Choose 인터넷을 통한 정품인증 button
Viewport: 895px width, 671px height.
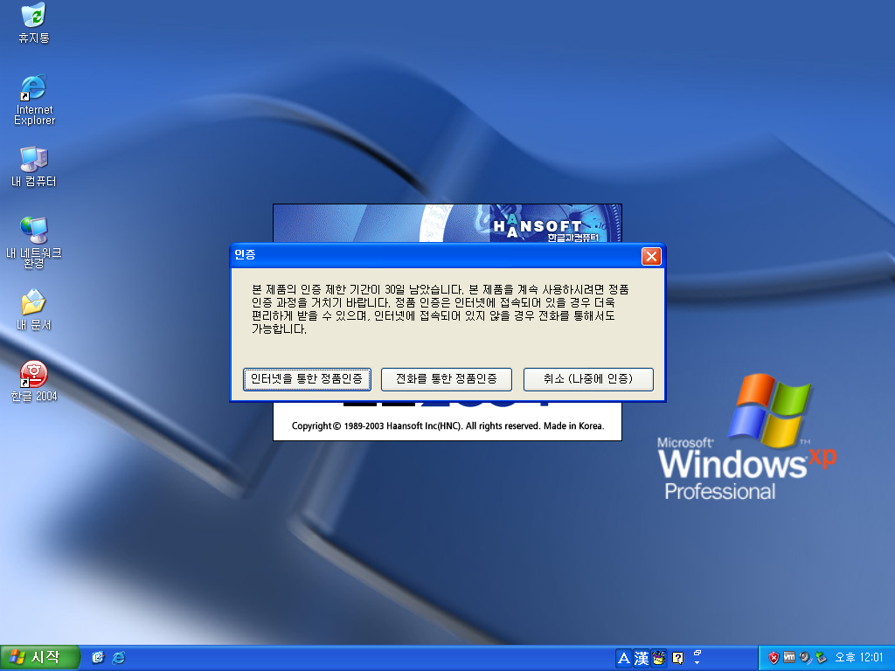click(307, 379)
